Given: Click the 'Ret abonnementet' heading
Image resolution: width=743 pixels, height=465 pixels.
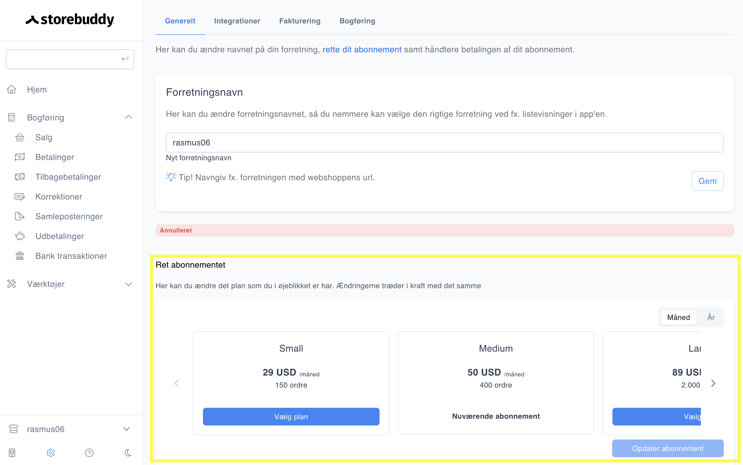Looking at the screenshot, I should coord(190,265).
